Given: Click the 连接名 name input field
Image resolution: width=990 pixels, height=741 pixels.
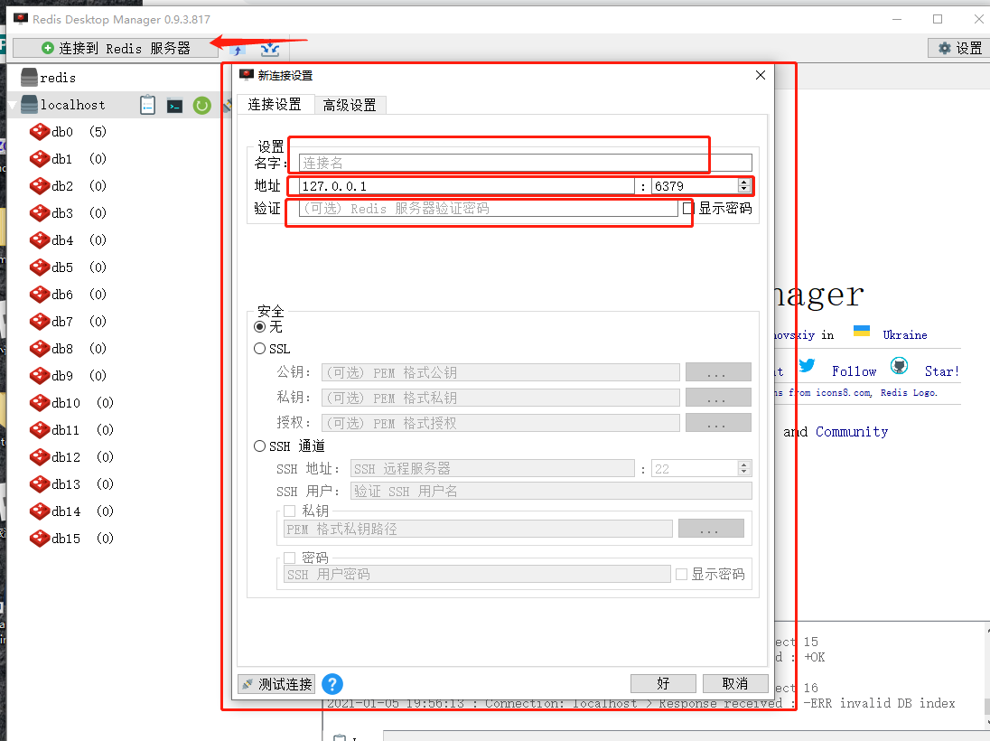Looking at the screenshot, I should pos(526,163).
